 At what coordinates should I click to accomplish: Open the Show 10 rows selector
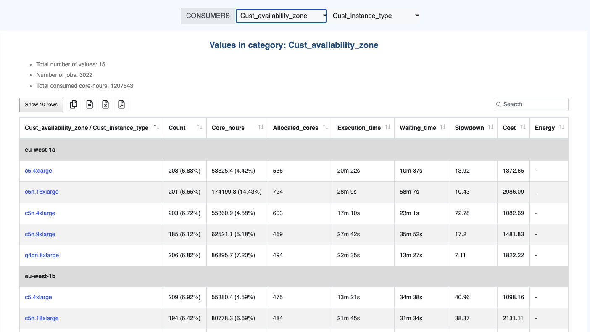(41, 105)
